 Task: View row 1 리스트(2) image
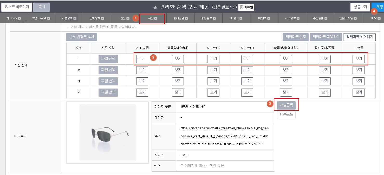click(x=247, y=59)
